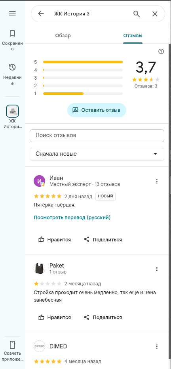The width and height of the screenshot is (171, 369).
Task: Open DIMED's profile avatar
Action: point(40,346)
